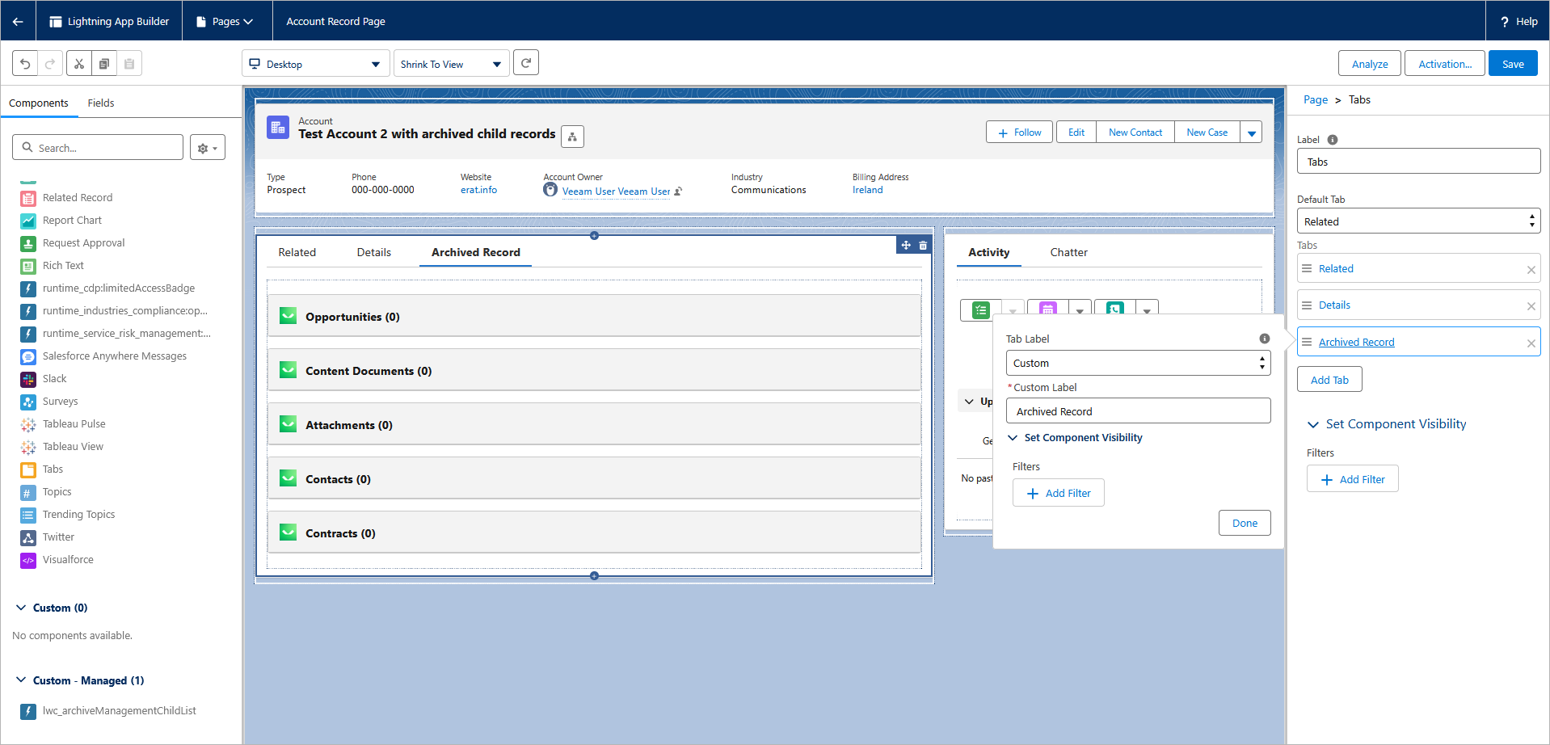This screenshot has height=745, width=1550.
Task: Select the Visualforce component icon
Action: (28, 560)
